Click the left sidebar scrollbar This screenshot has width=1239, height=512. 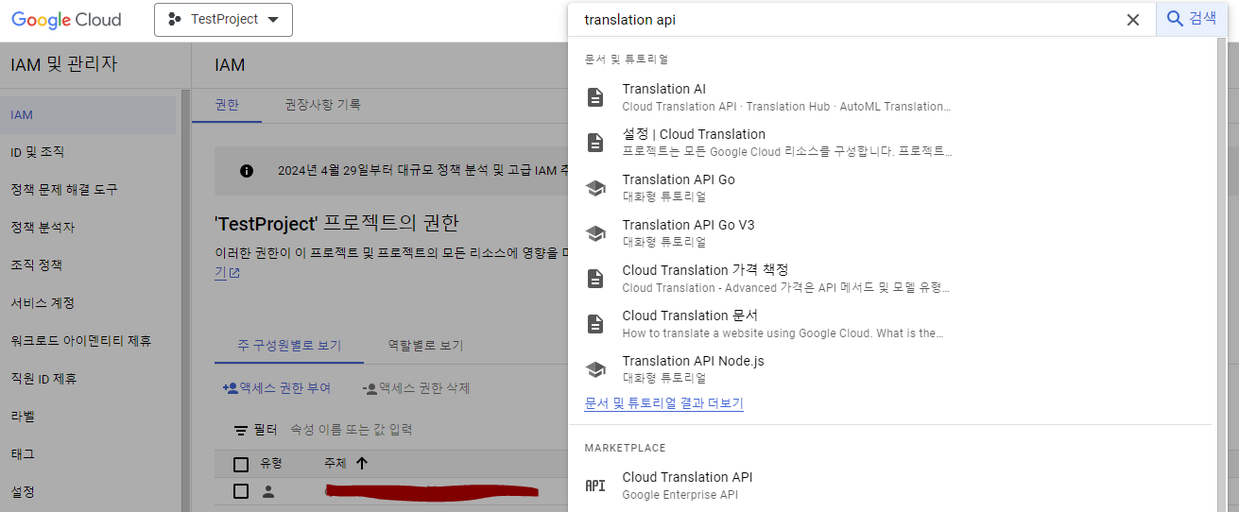pyautogui.click(x=186, y=301)
